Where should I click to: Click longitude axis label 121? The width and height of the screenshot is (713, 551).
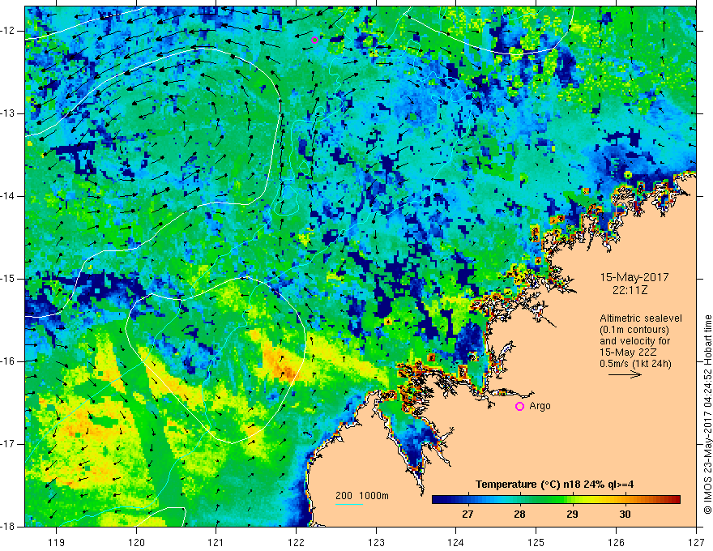pos(216,542)
